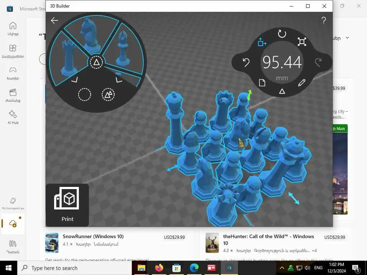The image size is (367, 275).
Task: Open the Edit pencil icon in radial menu
Action: 302,83
